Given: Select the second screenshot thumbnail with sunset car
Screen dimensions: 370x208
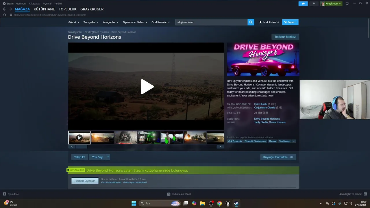Looking at the screenshot, I should tap(102, 138).
